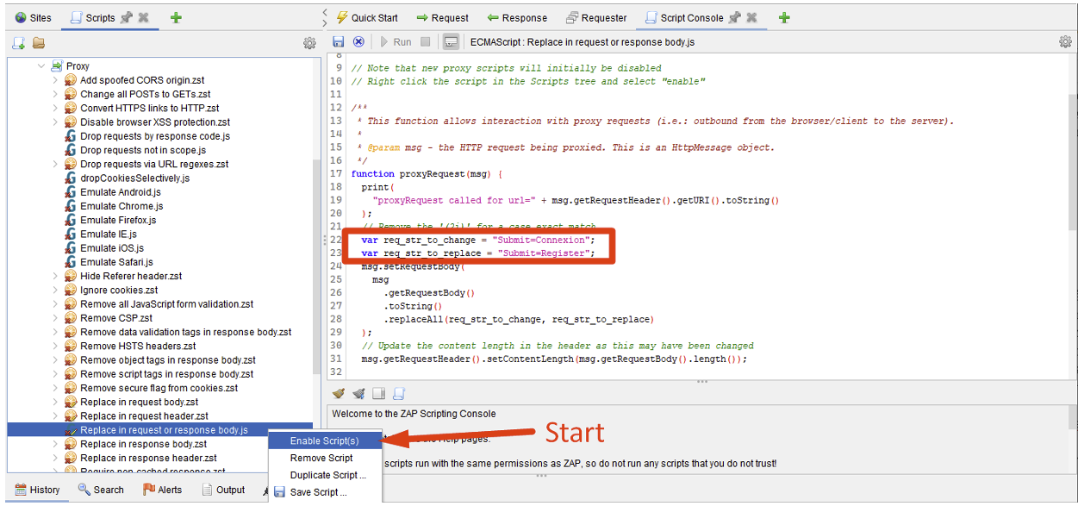Toggle the console view button beside Run
The image size is (1078, 506).
point(451,41)
